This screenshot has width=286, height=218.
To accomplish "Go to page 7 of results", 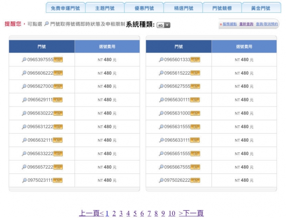I will tap(149, 214).
